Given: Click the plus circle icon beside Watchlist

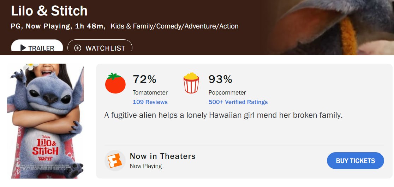Looking at the screenshot, I should click(78, 48).
